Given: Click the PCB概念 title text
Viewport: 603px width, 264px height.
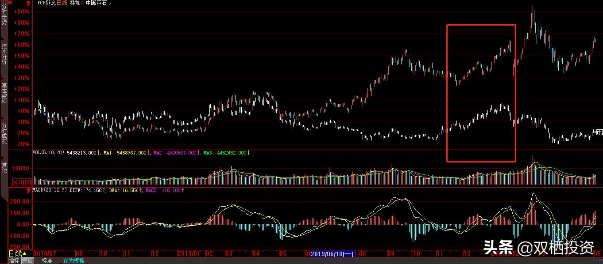Looking at the screenshot, I should 46,3.
